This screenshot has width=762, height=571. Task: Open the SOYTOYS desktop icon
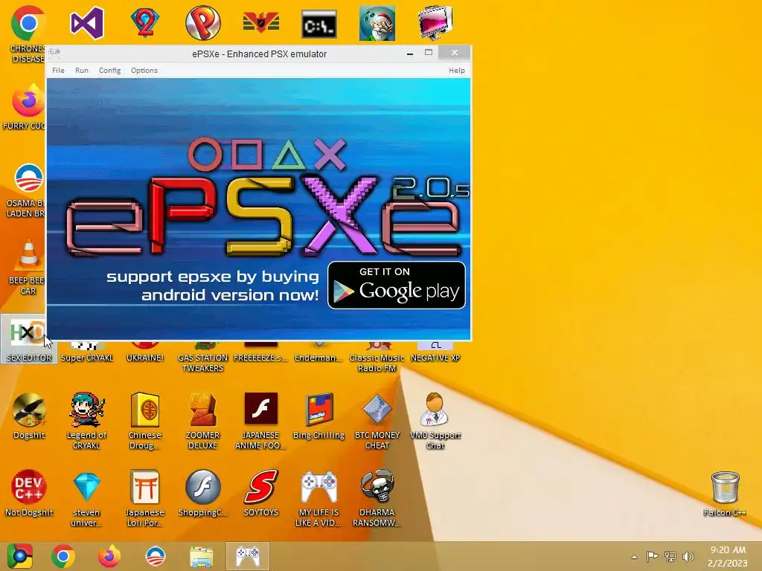point(261,487)
